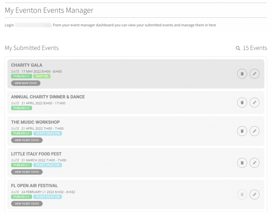Delete Annual Charity Dinner & Dance event
The width and height of the screenshot is (272, 212).
point(242,103)
